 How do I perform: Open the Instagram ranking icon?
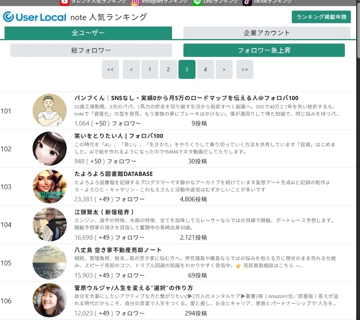[135, 2]
